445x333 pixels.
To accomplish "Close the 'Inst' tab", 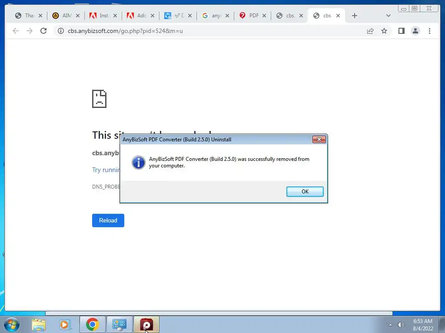I will (x=115, y=16).
